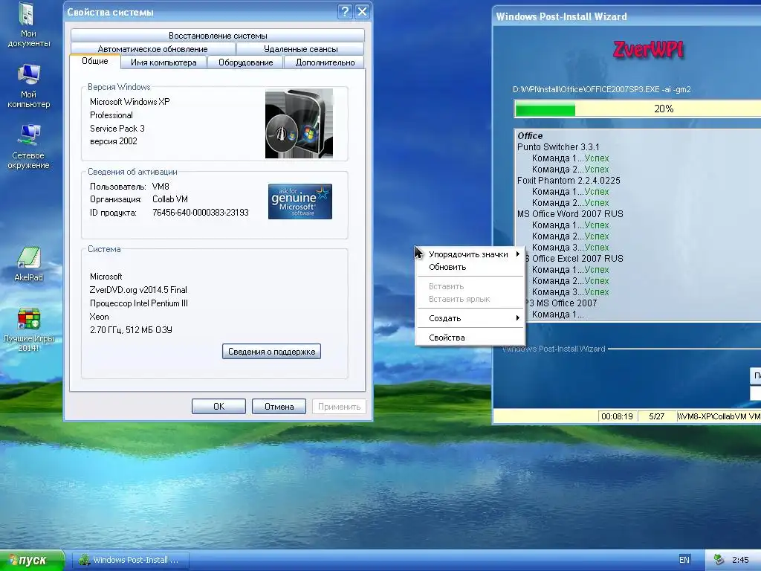This screenshot has width=761, height=571.
Task: Open the Пуск start menu
Action: click(x=31, y=561)
